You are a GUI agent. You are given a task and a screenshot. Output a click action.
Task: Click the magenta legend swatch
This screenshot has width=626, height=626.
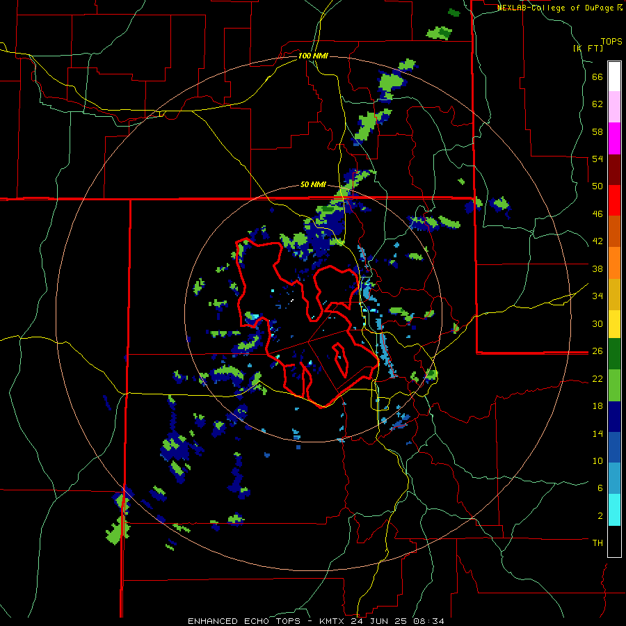point(614,138)
